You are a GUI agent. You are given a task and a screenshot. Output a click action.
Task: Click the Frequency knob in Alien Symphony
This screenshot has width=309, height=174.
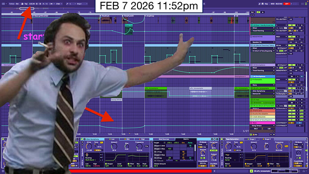coord(139,146)
